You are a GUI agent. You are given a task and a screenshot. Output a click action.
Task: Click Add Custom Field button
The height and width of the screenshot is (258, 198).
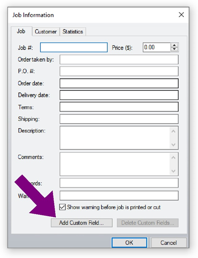(x=82, y=223)
